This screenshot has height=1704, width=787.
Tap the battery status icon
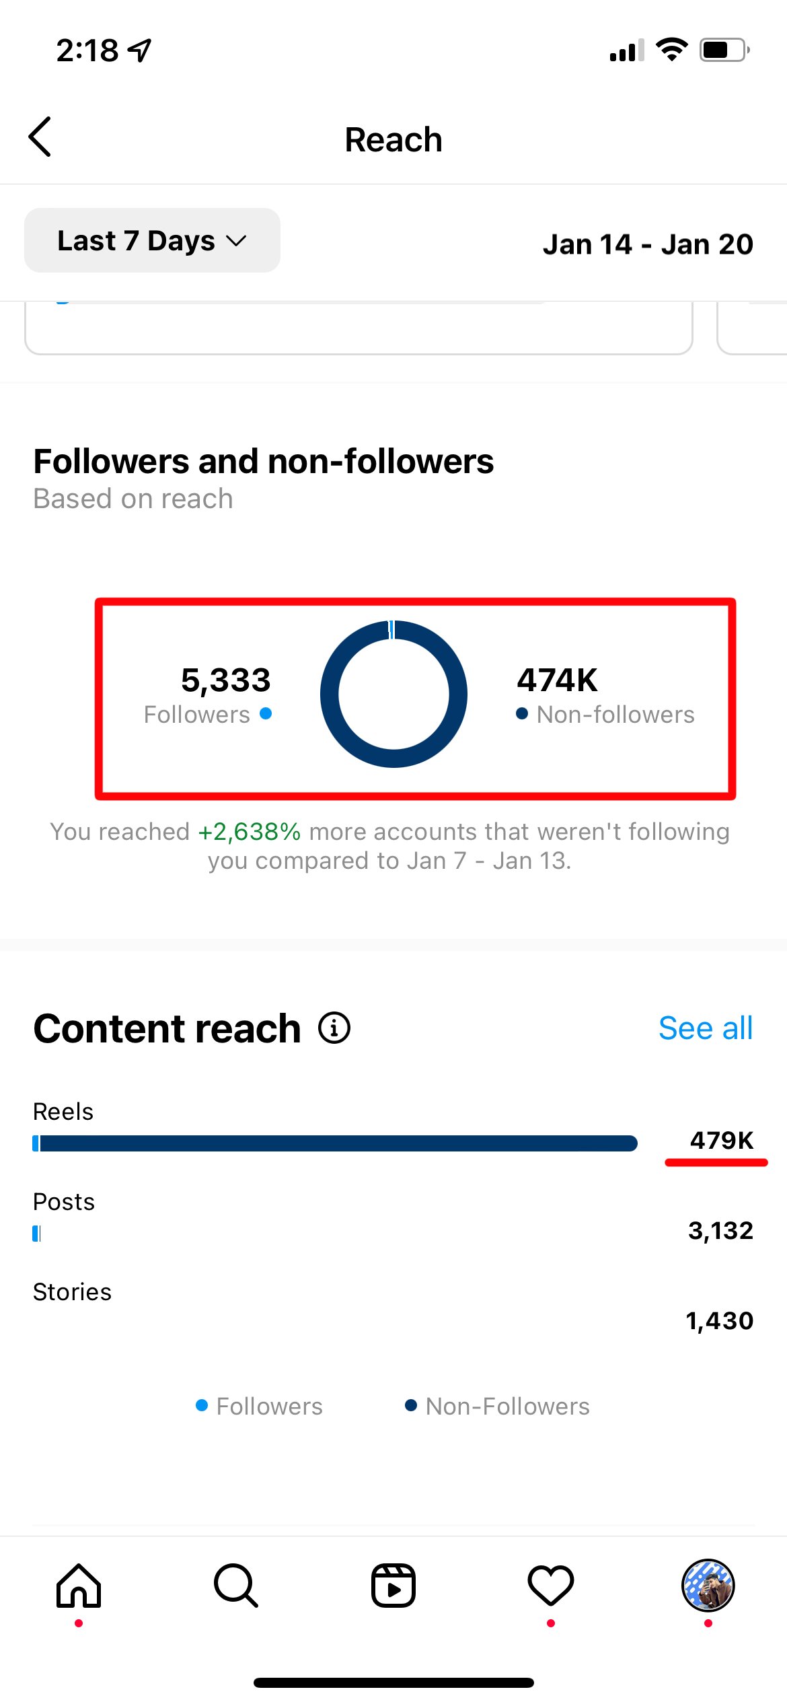724,50
